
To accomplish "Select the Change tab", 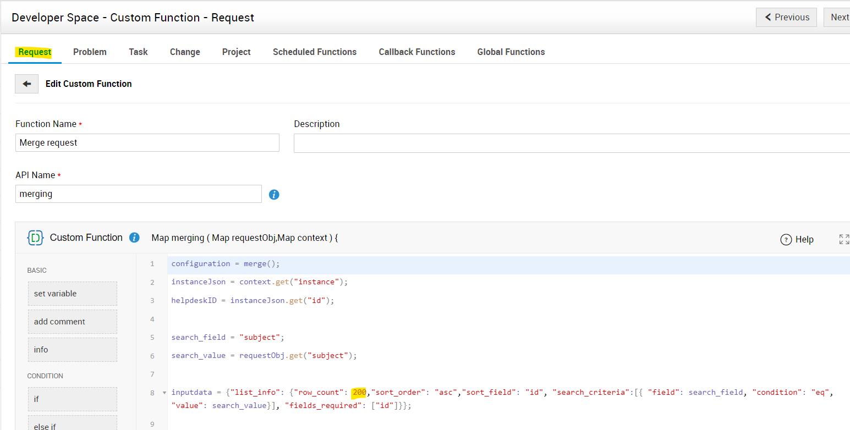I will 185,52.
